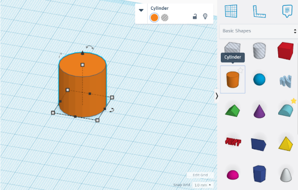Pick the purple Cone shape

pyautogui.click(x=259, y=111)
